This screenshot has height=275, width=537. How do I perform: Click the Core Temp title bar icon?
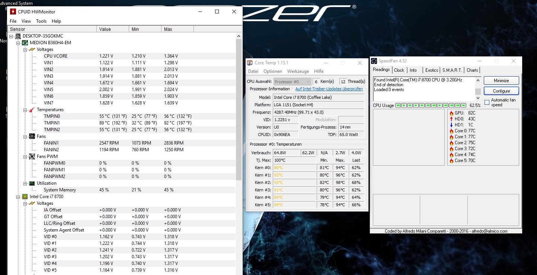pyautogui.click(x=250, y=63)
